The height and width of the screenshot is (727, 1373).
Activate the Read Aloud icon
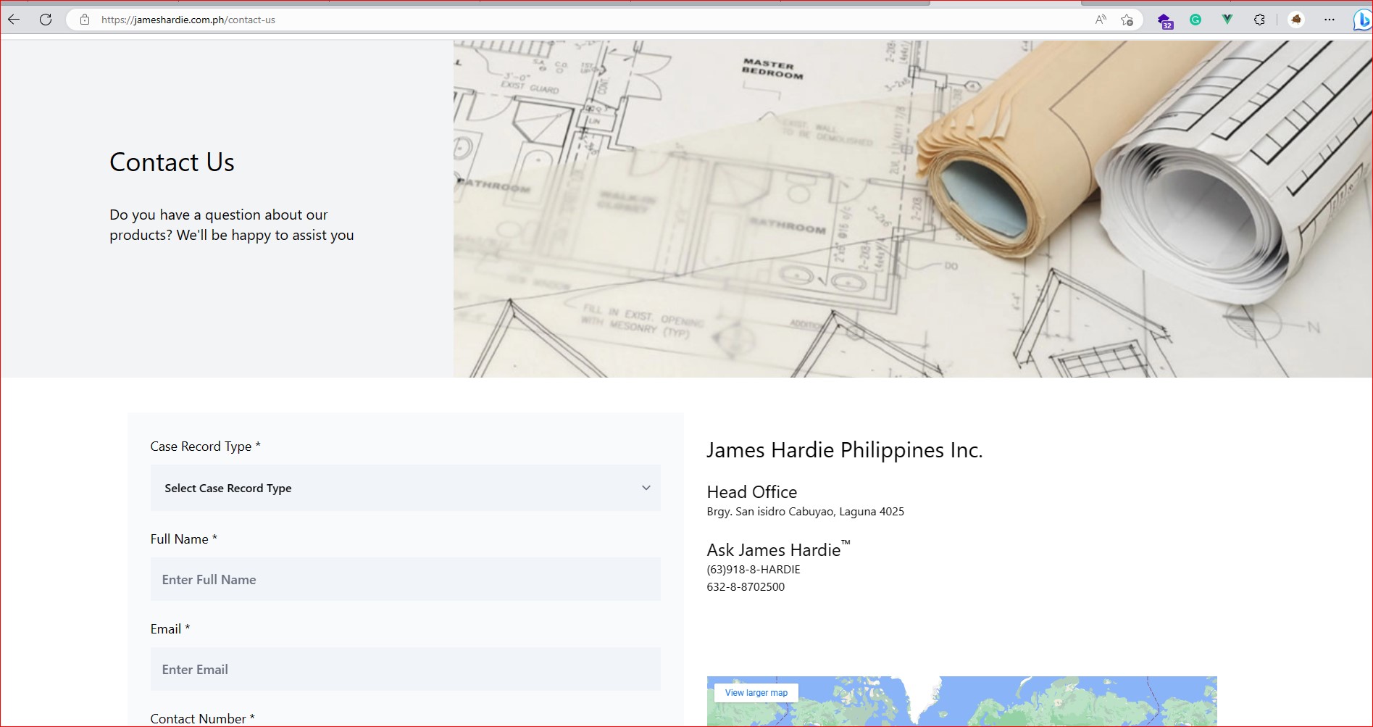1101,20
